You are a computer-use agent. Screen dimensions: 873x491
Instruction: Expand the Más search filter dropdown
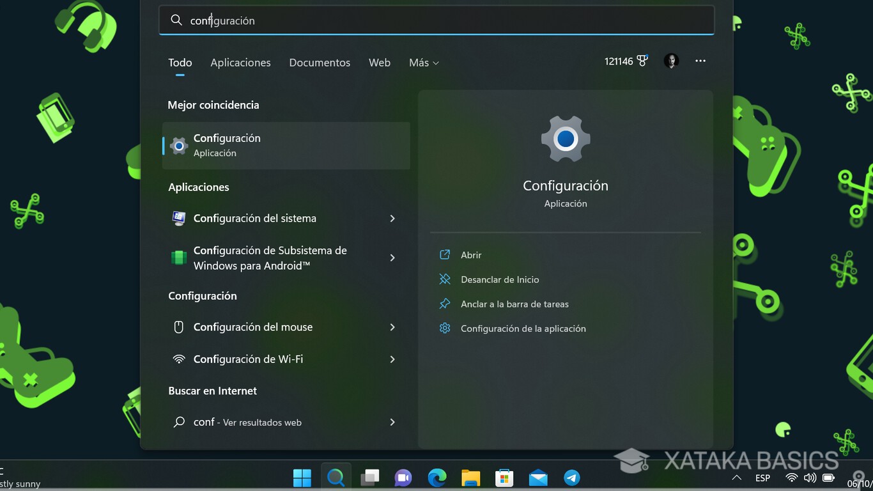point(423,62)
